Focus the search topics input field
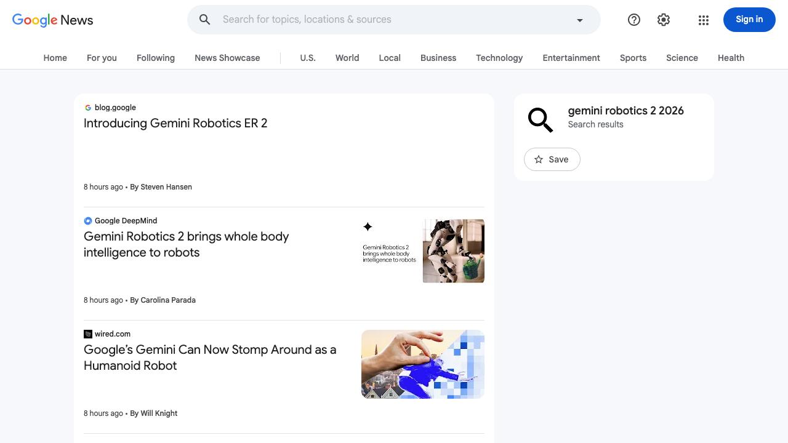Image resolution: width=788 pixels, height=443 pixels. (x=394, y=20)
